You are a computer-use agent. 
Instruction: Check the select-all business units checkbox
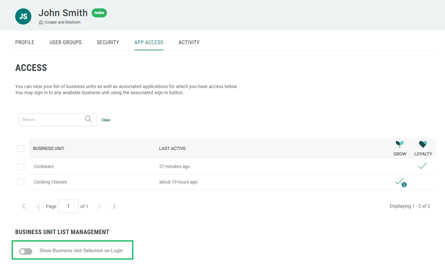[21, 148]
